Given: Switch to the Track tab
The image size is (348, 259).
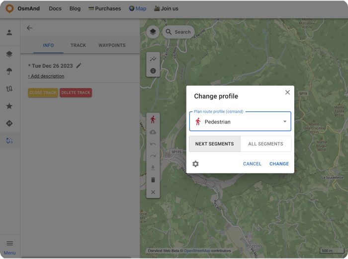Looking at the screenshot, I should pos(78,45).
